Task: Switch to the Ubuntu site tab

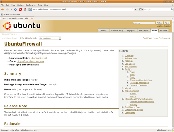Action: (x=103, y=31)
